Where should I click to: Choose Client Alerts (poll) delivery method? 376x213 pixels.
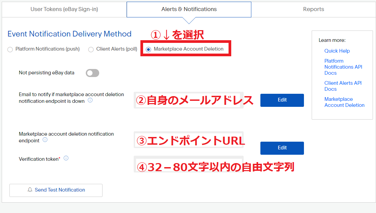coord(90,49)
